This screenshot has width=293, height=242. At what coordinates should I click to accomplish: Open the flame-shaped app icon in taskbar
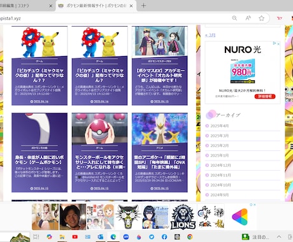(x=139, y=237)
